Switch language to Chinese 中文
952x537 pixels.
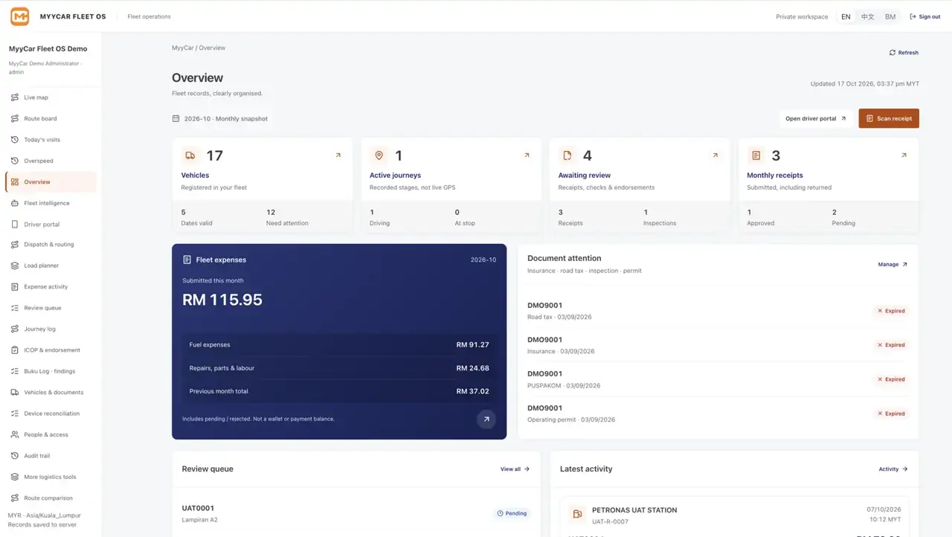click(867, 16)
